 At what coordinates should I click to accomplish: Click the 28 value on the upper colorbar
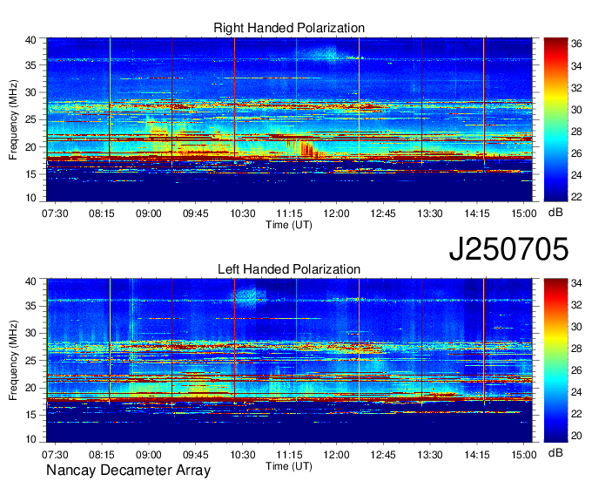point(576,132)
